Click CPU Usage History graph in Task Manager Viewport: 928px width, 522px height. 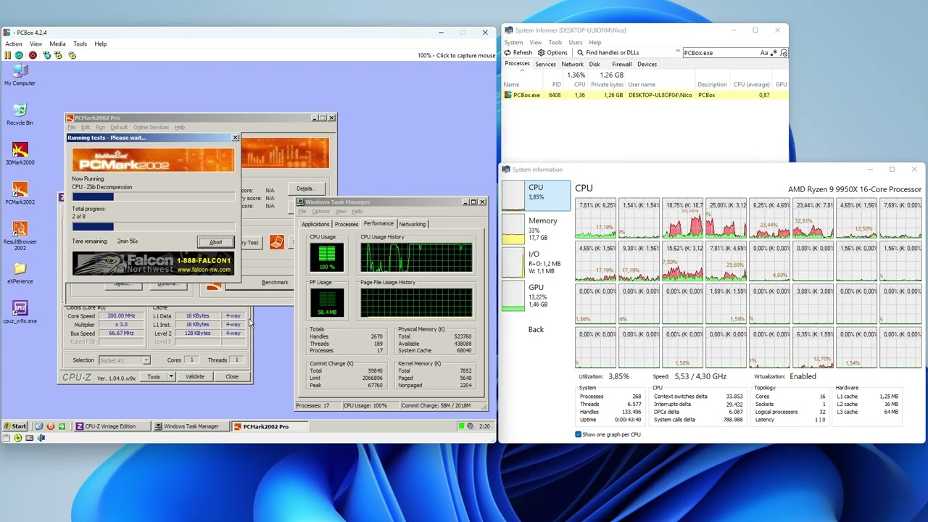click(416, 258)
